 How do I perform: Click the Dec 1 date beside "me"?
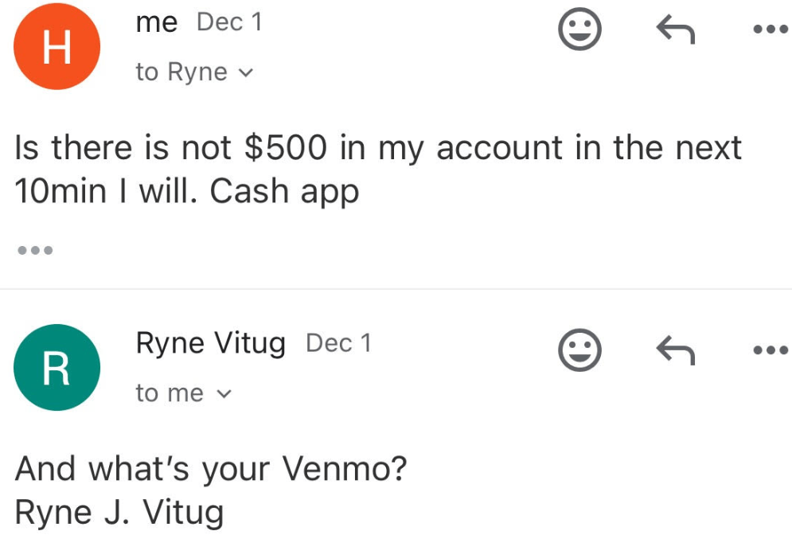[229, 22]
